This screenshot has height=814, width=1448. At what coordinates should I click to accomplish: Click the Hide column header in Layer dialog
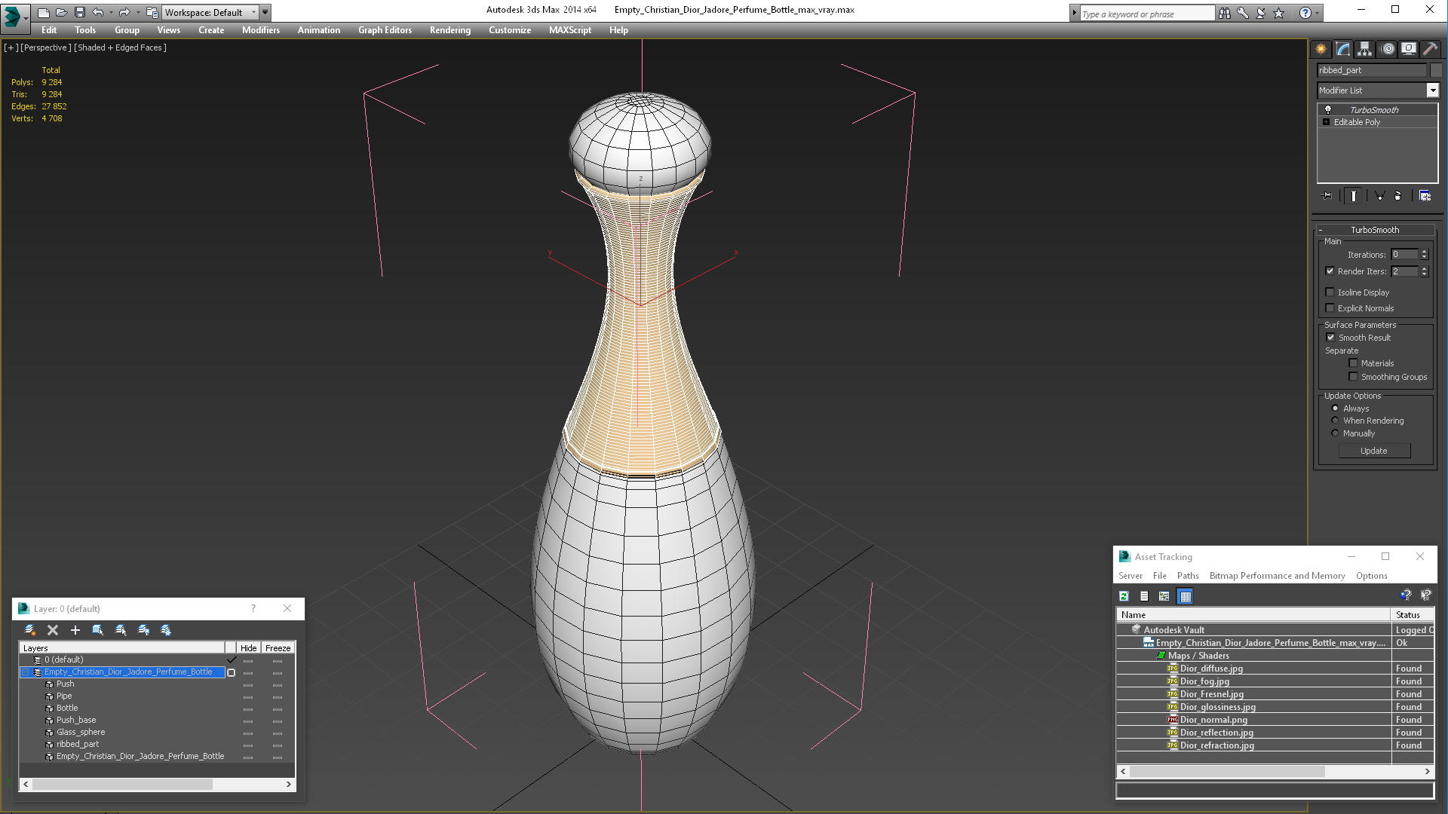(x=248, y=648)
